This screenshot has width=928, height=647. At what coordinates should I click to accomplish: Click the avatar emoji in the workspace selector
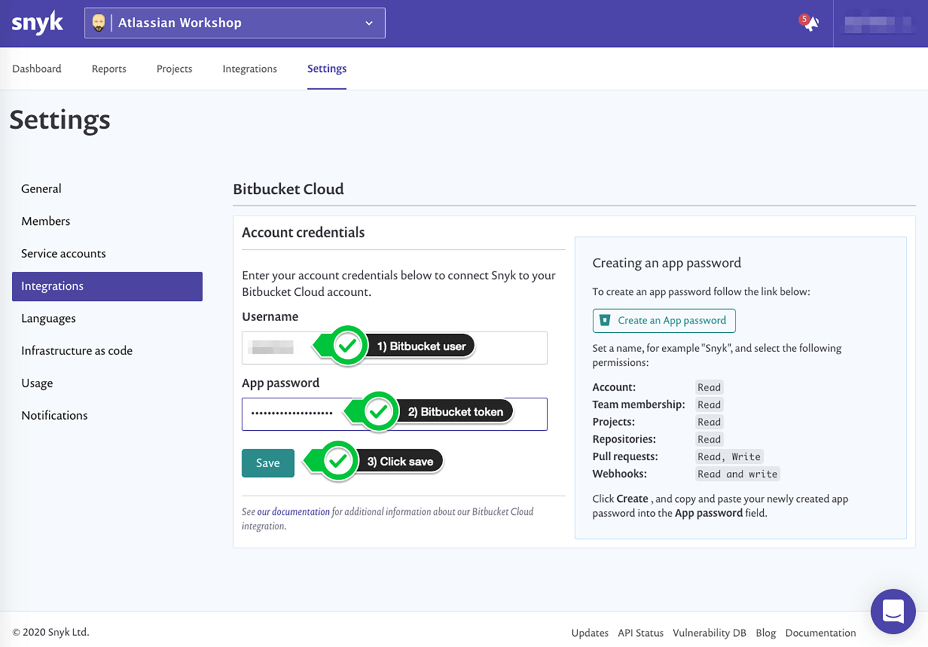99,23
